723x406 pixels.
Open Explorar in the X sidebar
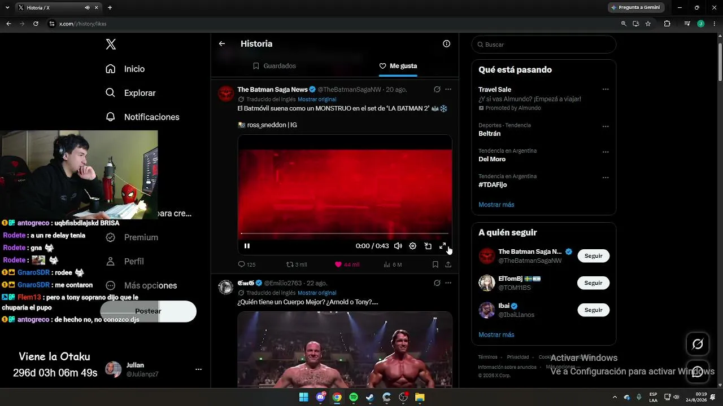point(130,93)
